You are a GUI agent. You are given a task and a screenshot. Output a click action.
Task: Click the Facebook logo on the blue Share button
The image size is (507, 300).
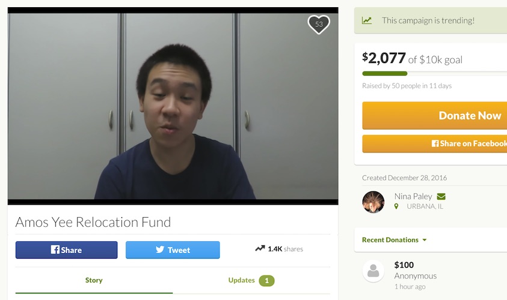pos(55,250)
